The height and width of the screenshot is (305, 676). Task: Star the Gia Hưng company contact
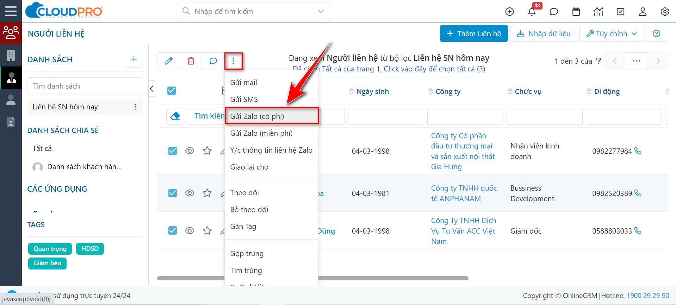tap(207, 151)
